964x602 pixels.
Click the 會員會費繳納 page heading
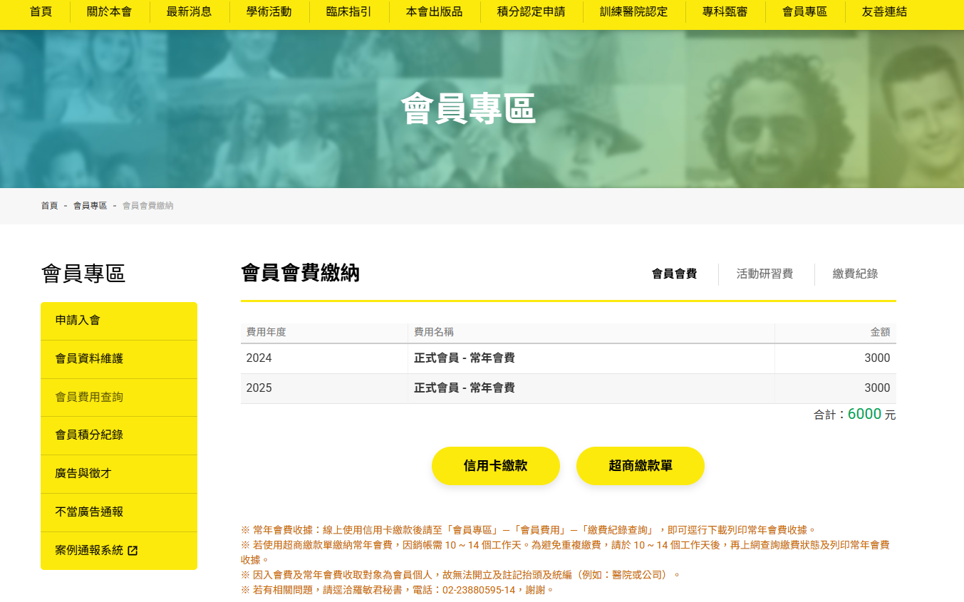(300, 273)
